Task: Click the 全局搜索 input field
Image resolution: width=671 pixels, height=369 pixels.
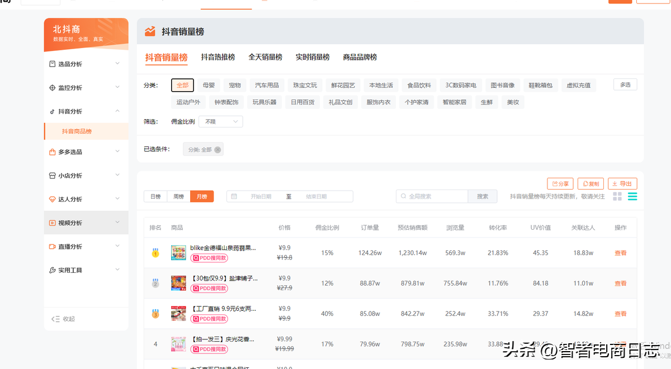Action: (x=432, y=196)
